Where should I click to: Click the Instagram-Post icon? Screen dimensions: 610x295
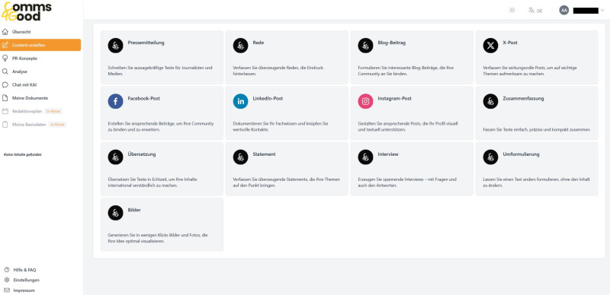tap(365, 101)
